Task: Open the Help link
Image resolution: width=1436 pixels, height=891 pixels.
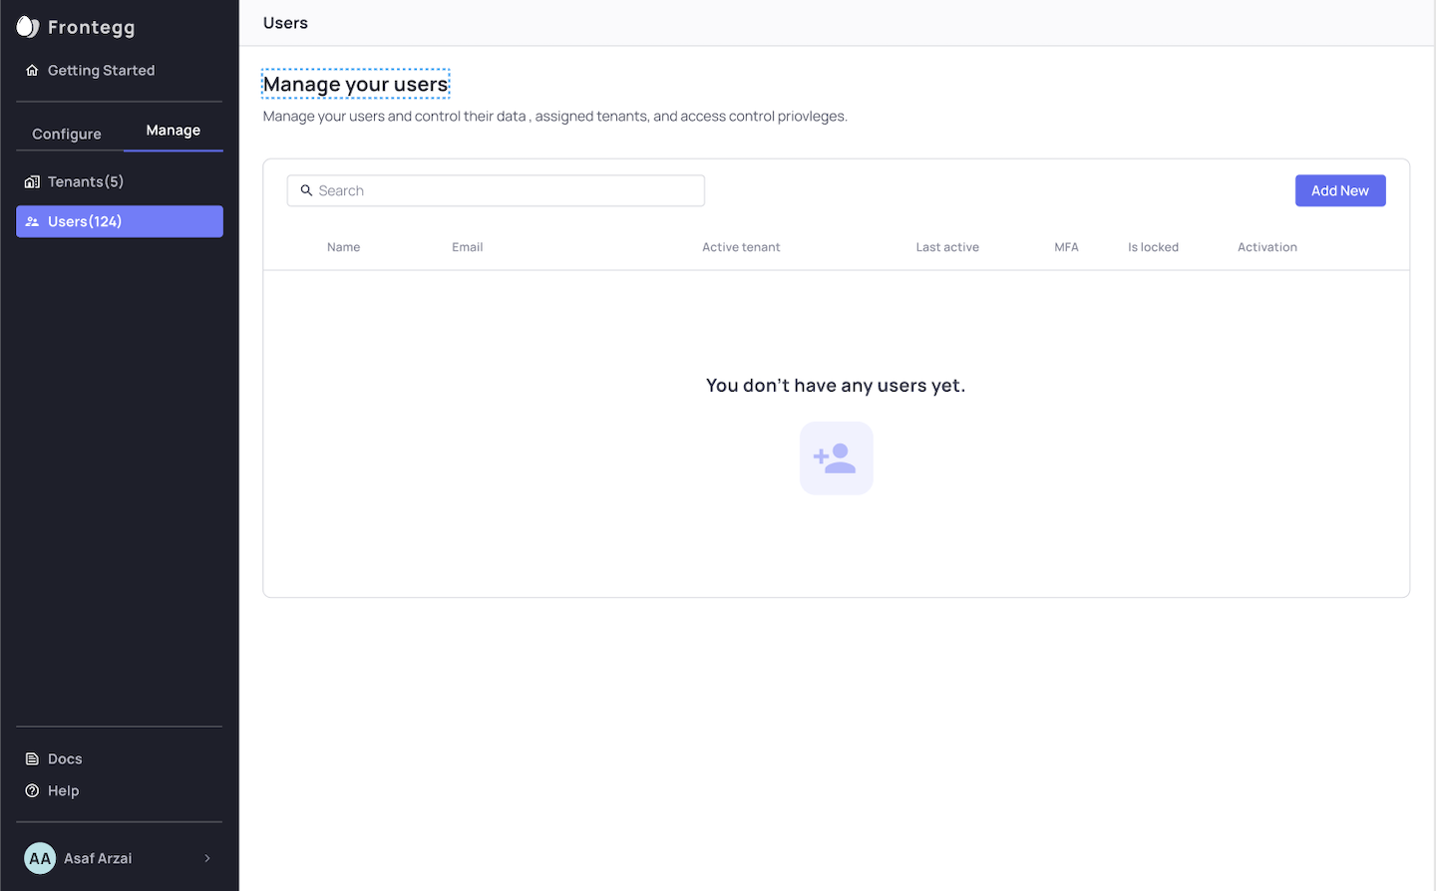Action: (x=63, y=790)
